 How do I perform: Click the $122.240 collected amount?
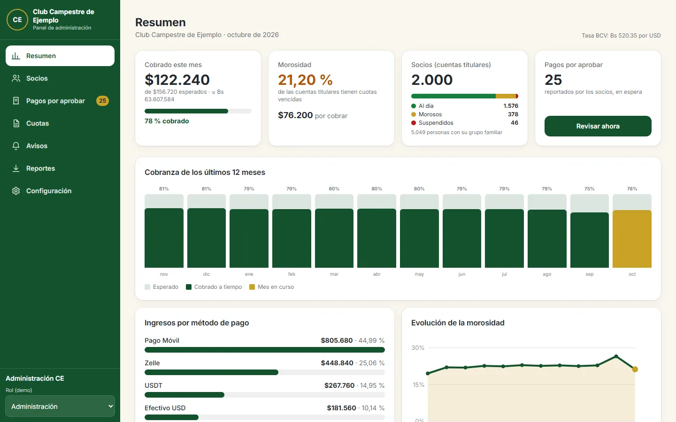177,80
